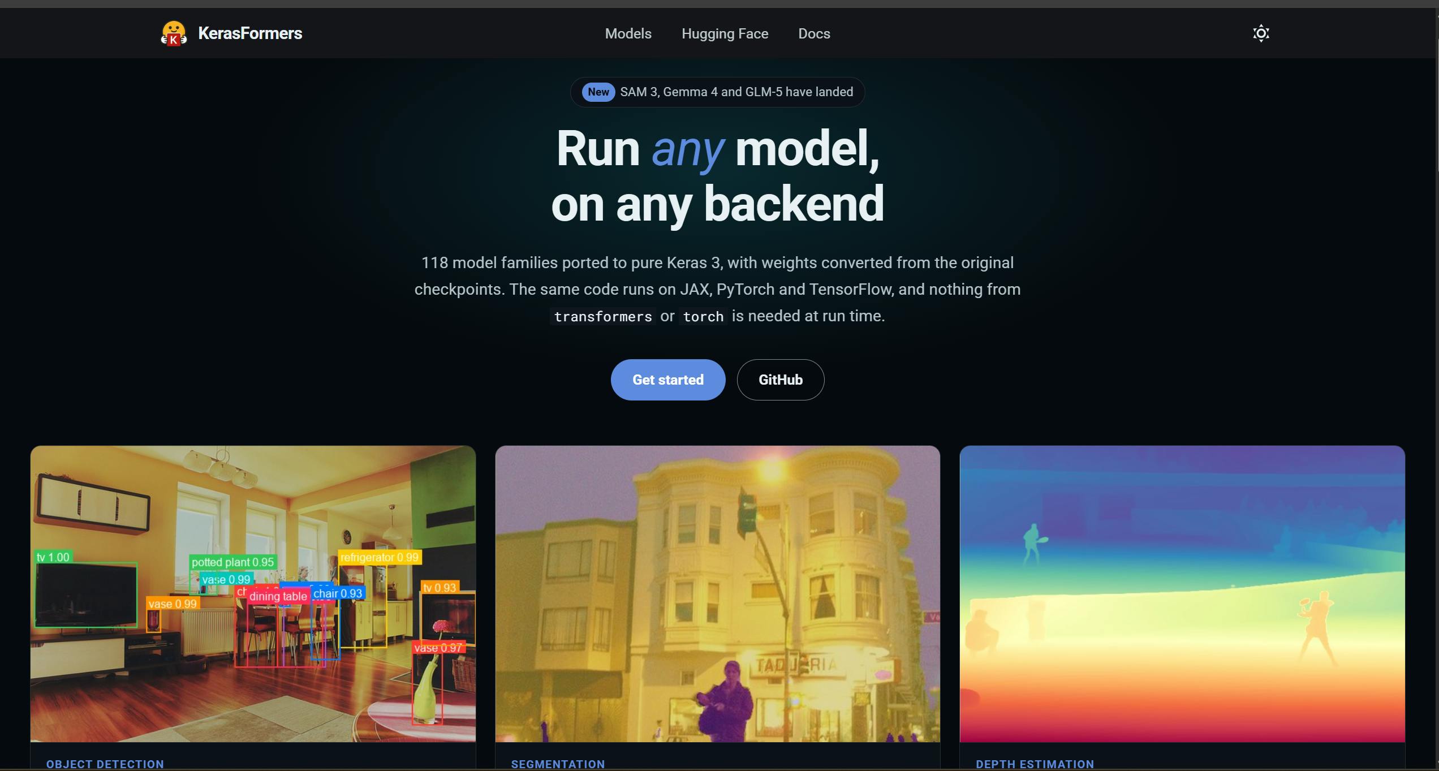Open the depth estimation gradient thumbnail

1182,594
